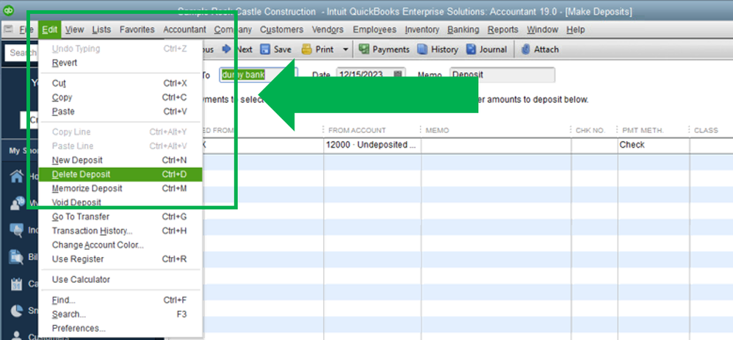Open the Employees menu
Viewport: 733px width, 340px height.
(375, 29)
